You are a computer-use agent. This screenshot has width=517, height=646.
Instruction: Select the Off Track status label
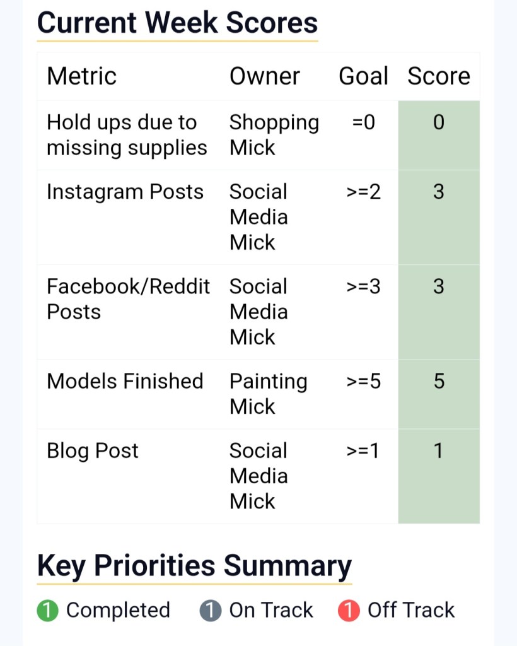[411, 610]
